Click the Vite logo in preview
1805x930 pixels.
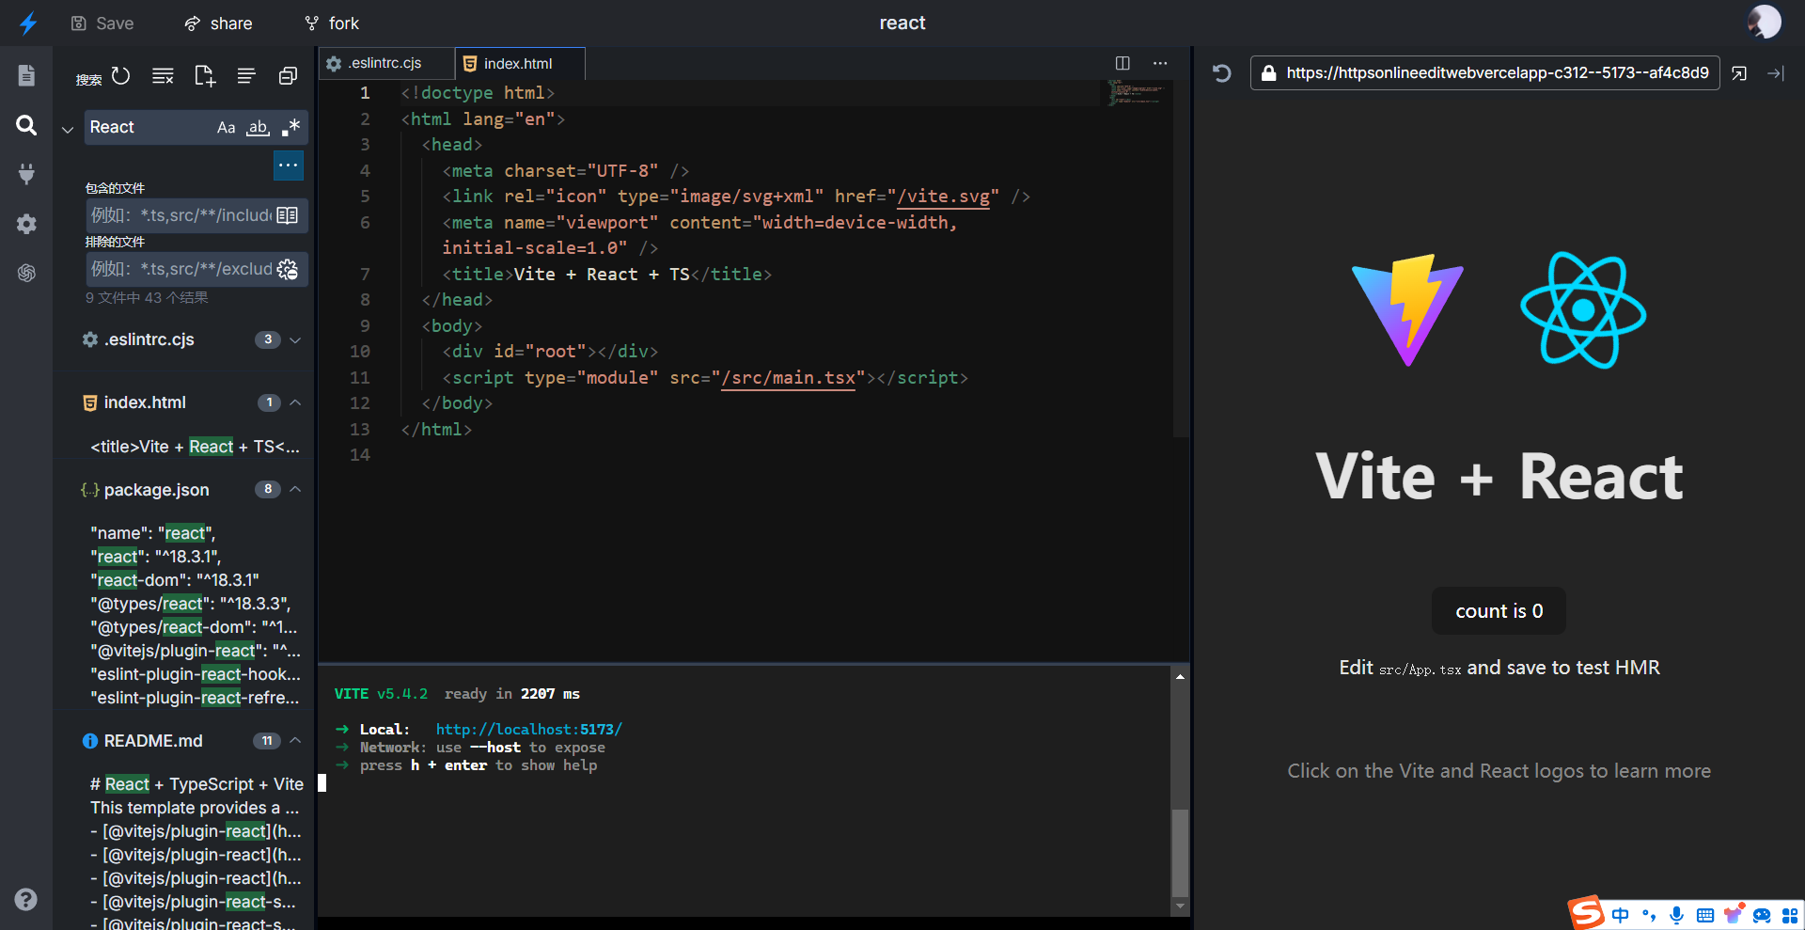point(1407,309)
